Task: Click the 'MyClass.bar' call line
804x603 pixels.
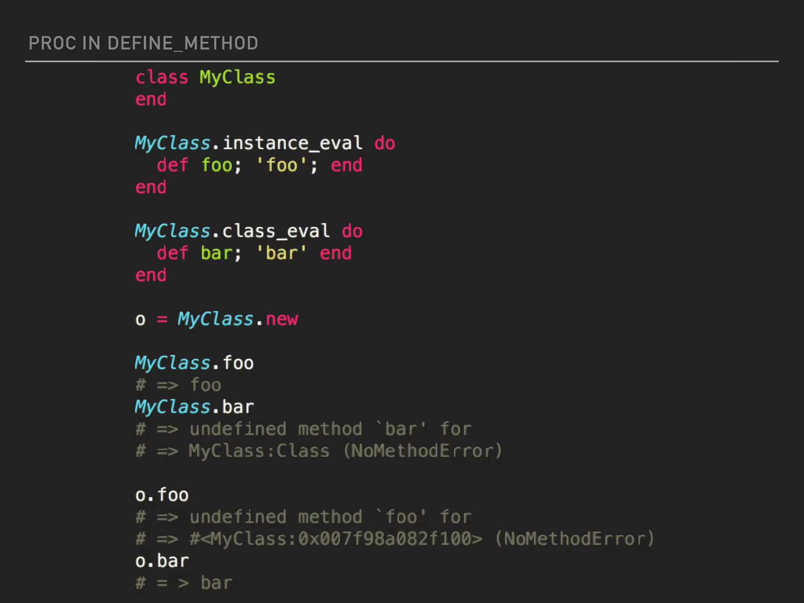Action: 194,407
